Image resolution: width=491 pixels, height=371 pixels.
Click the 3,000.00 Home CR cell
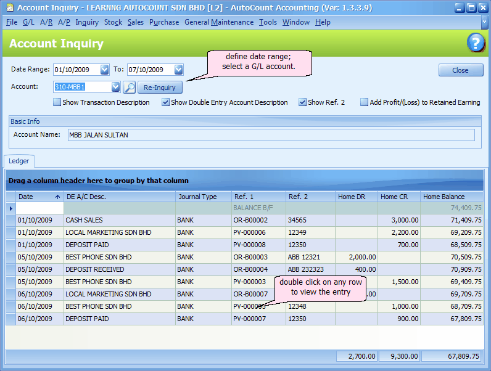(x=399, y=220)
